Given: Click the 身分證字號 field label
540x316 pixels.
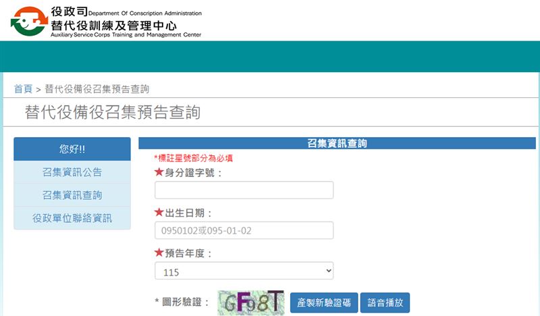Looking at the screenshot, I should tap(188, 172).
